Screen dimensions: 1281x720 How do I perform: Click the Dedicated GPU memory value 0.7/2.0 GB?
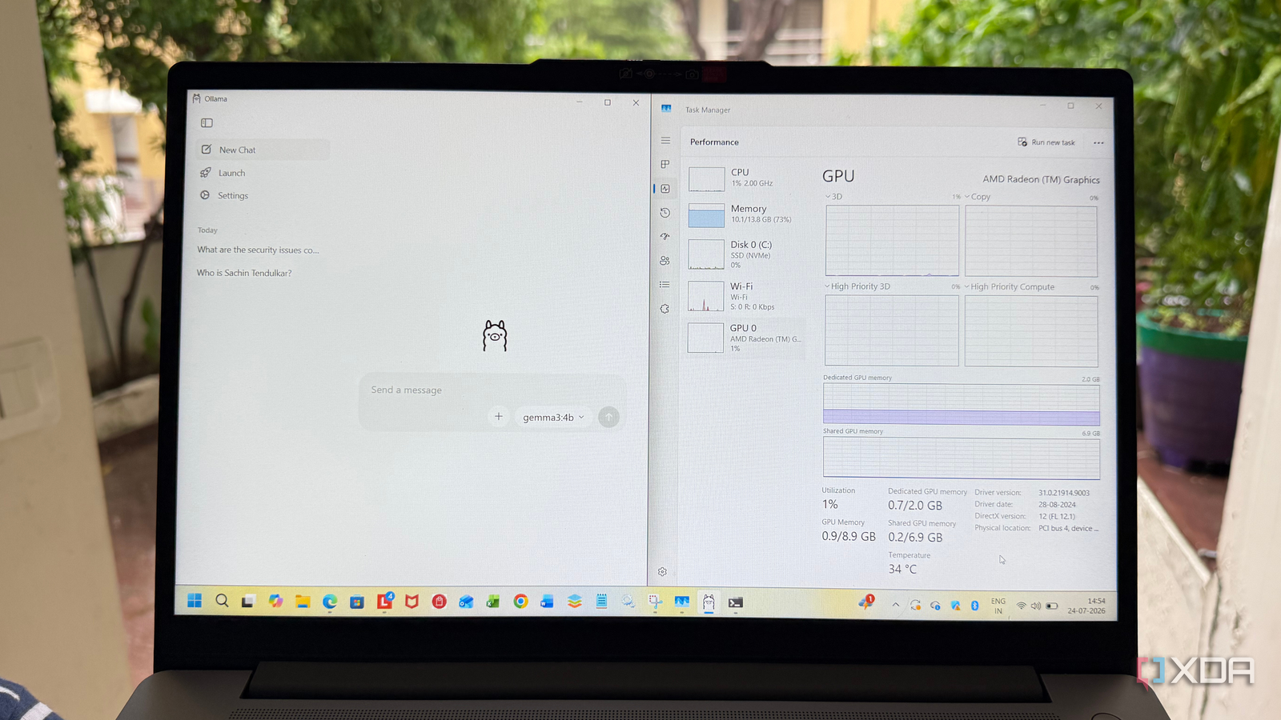[915, 506]
